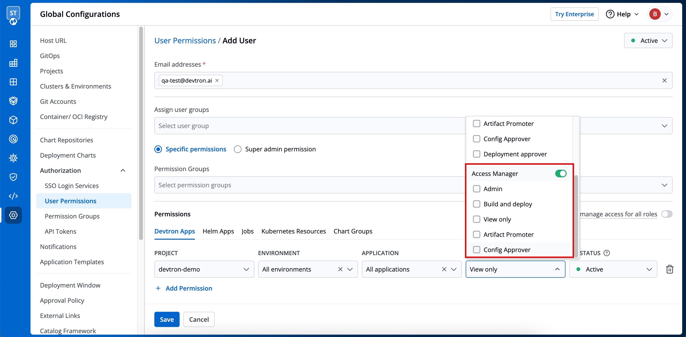Open the jobs table icon in sidebar
Screen dimensions: 686x337
[13, 63]
